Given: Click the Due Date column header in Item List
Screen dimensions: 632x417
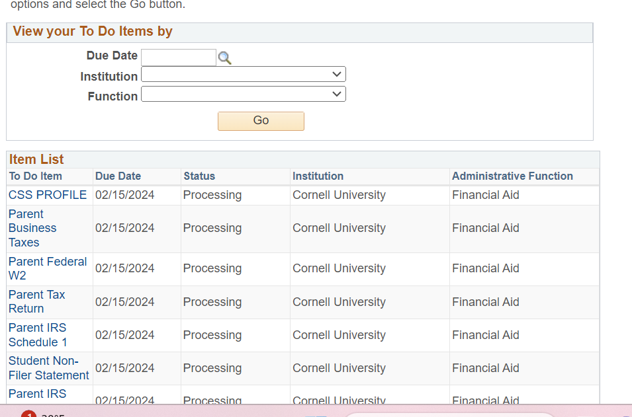Looking at the screenshot, I should point(118,176).
